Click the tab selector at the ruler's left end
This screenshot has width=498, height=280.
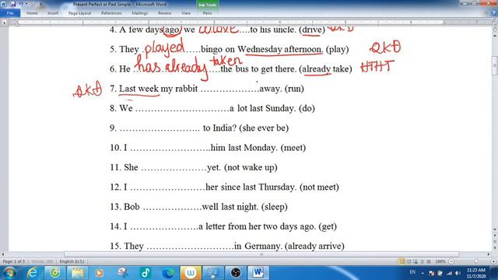click(x=4, y=23)
